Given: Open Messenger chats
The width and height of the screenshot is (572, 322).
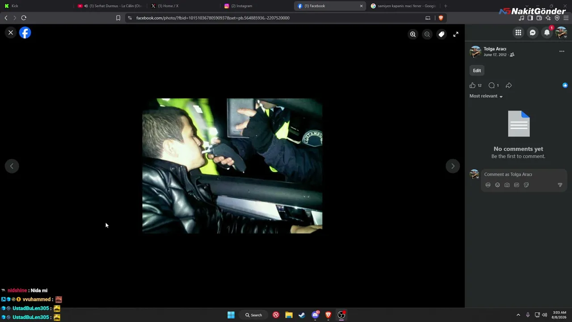Looking at the screenshot, I should click(x=533, y=33).
